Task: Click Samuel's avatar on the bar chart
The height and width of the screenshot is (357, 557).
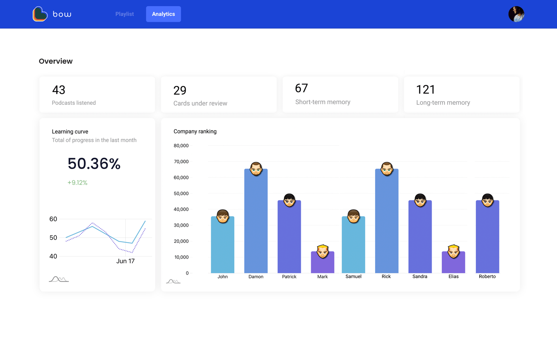Action: pos(354,216)
